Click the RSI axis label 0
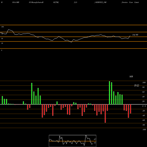This screenshot has height=147, width=147. (1, 50)
